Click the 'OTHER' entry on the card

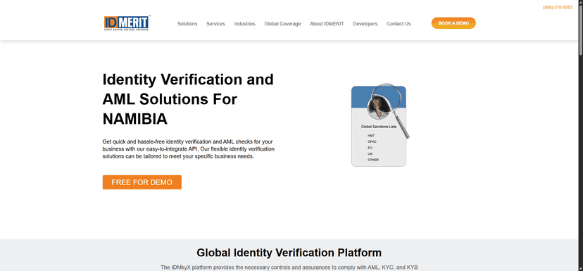click(373, 160)
